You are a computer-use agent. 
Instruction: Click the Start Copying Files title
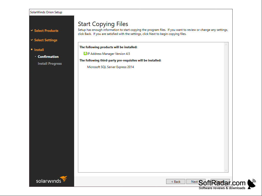pyautogui.click(x=103, y=24)
